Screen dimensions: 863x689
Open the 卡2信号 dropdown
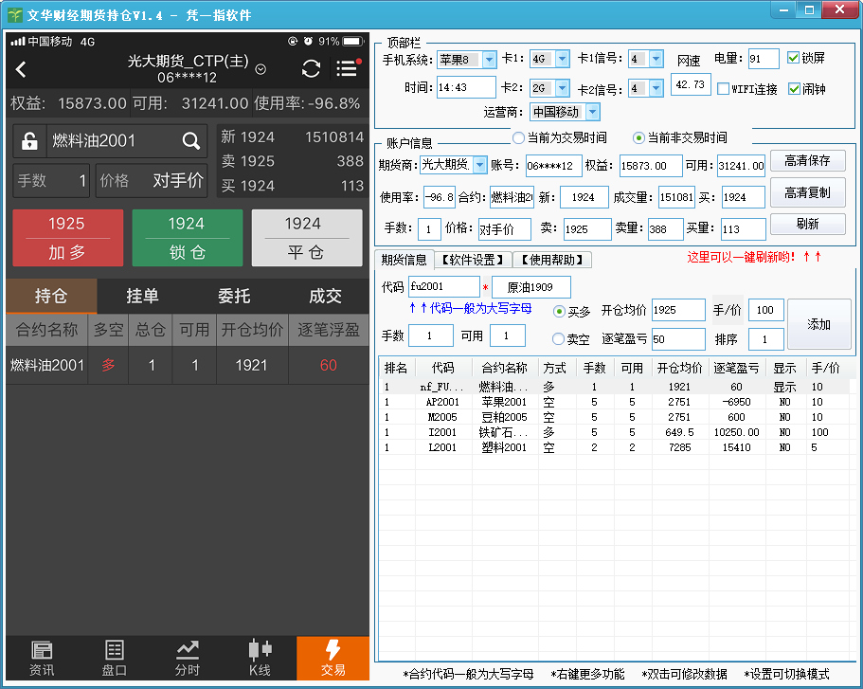pos(656,88)
